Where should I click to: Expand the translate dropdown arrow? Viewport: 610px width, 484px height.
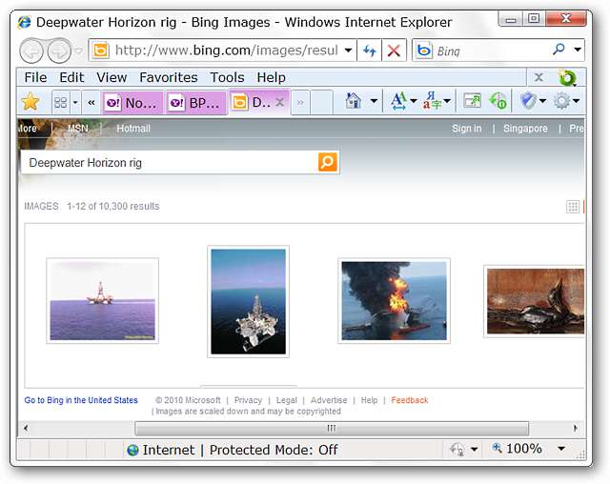(447, 101)
